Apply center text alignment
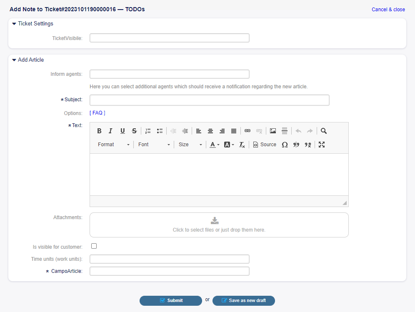415x312 pixels. coord(210,131)
